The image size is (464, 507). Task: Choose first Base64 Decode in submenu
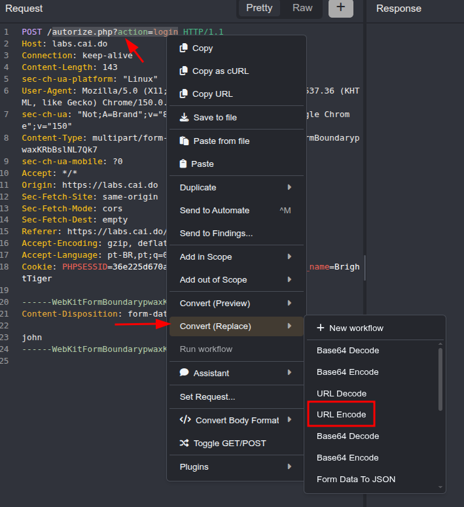click(372, 351)
